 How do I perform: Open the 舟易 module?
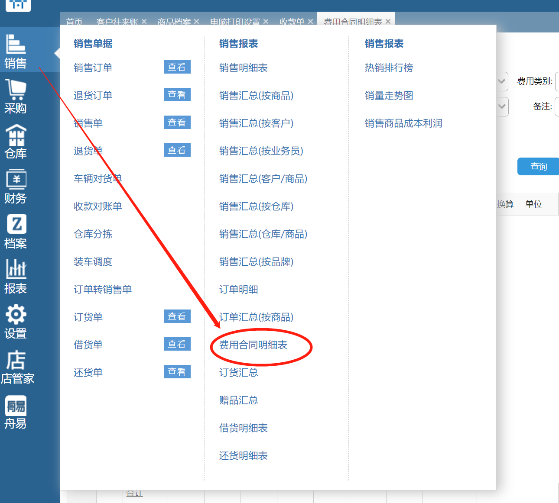[16, 412]
